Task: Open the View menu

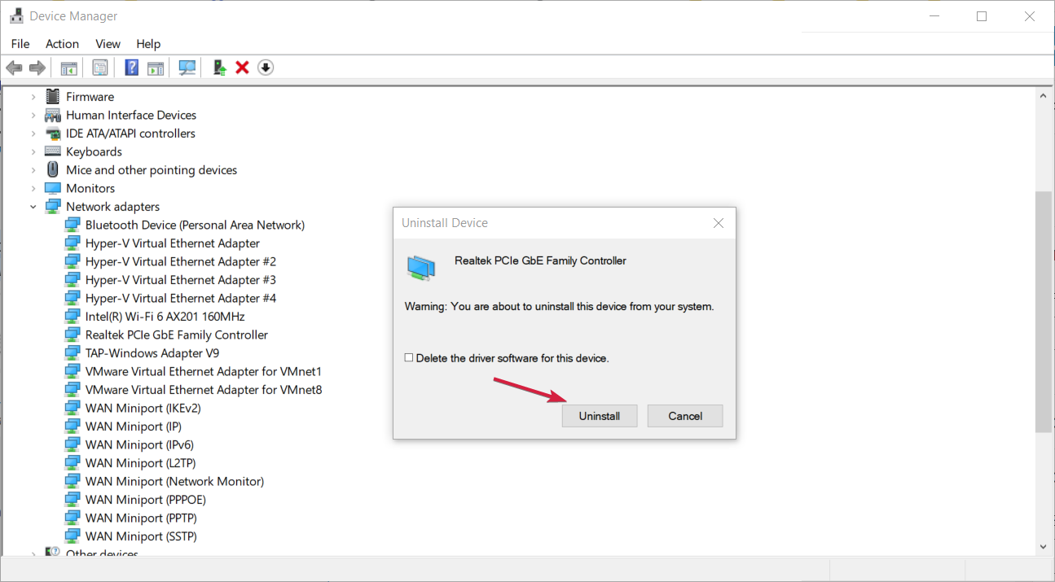Action: click(108, 44)
